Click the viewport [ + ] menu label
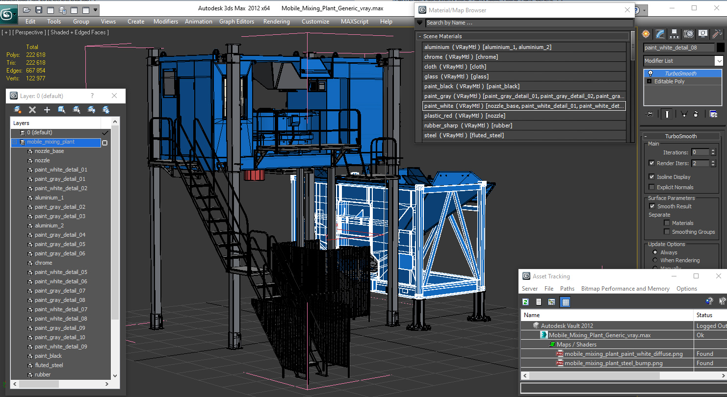 tap(6, 32)
